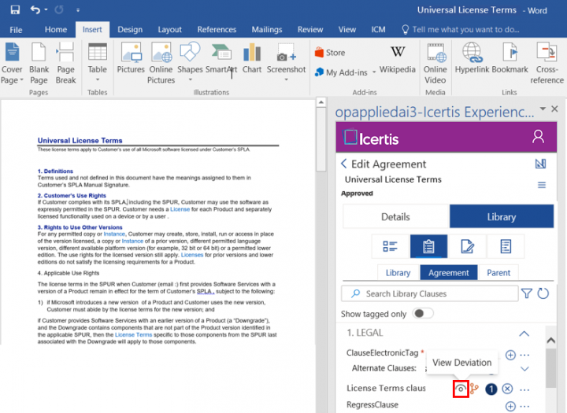This screenshot has width=567, height=413.
Task: Switch to the Details tab
Action: 395,217
